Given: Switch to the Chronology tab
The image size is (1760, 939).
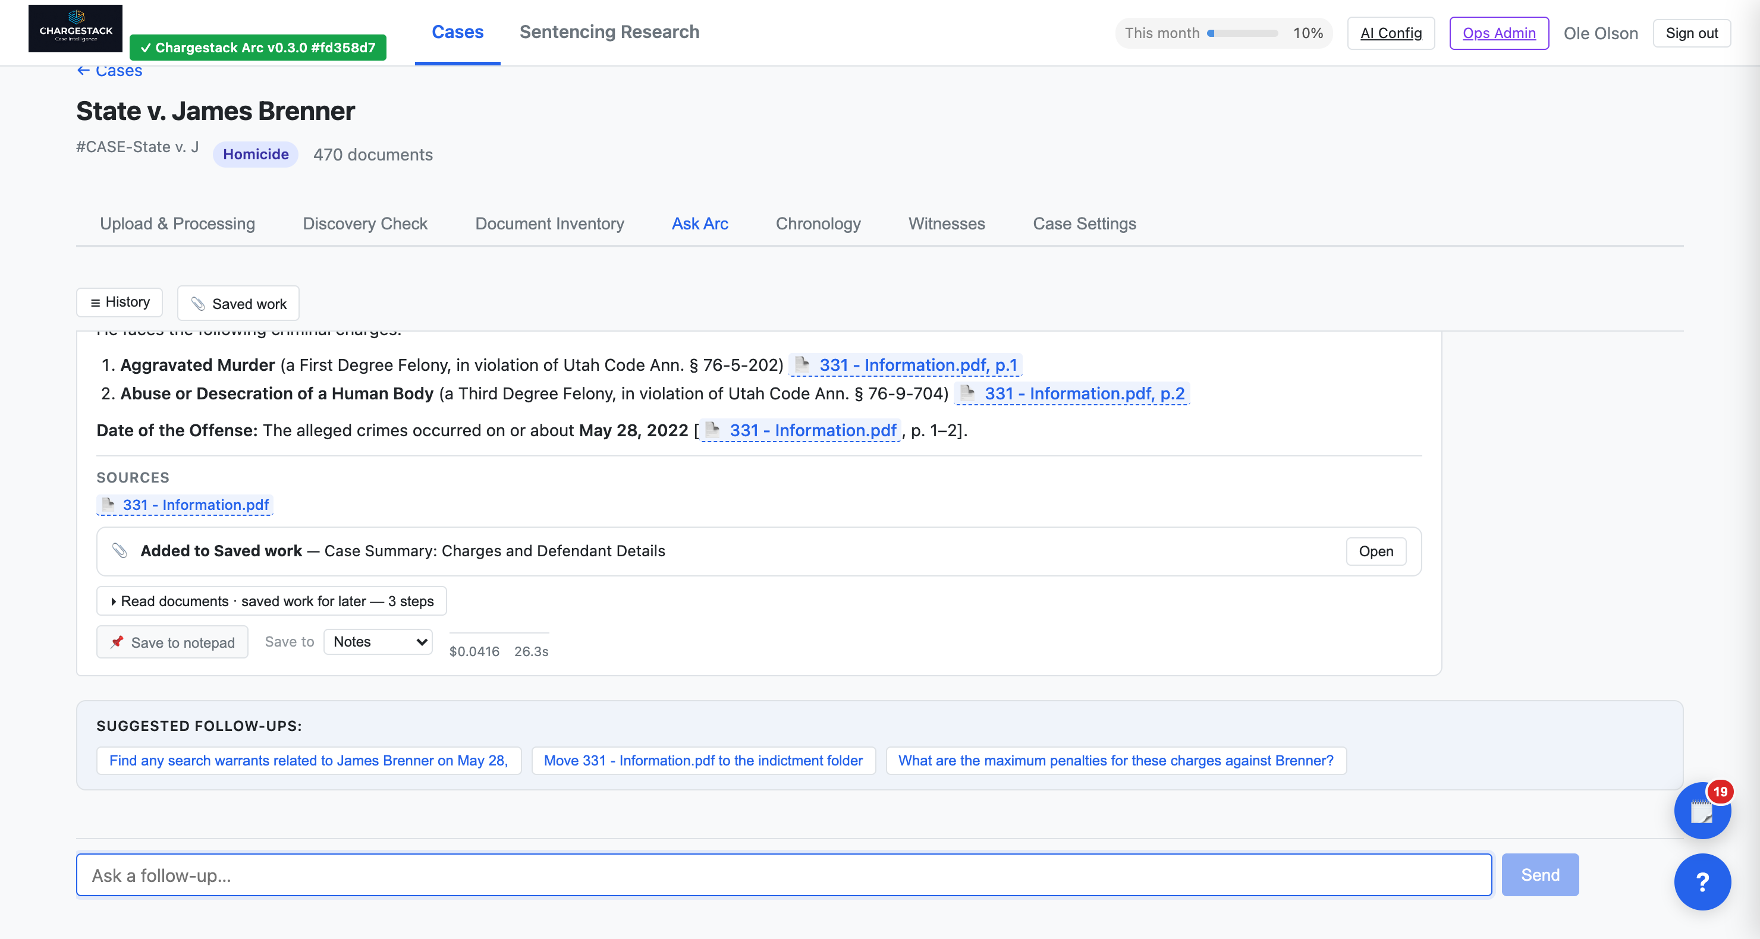Looking at the screenshot, I should pyautogui.click(x=818, y=223).
